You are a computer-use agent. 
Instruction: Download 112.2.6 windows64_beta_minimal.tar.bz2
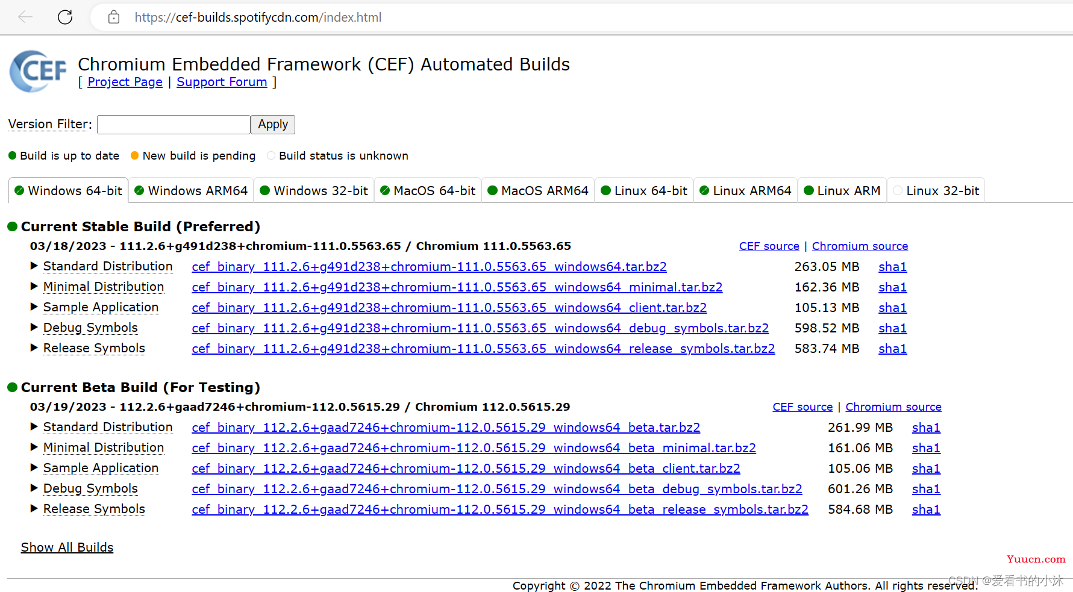click(474, 448)
